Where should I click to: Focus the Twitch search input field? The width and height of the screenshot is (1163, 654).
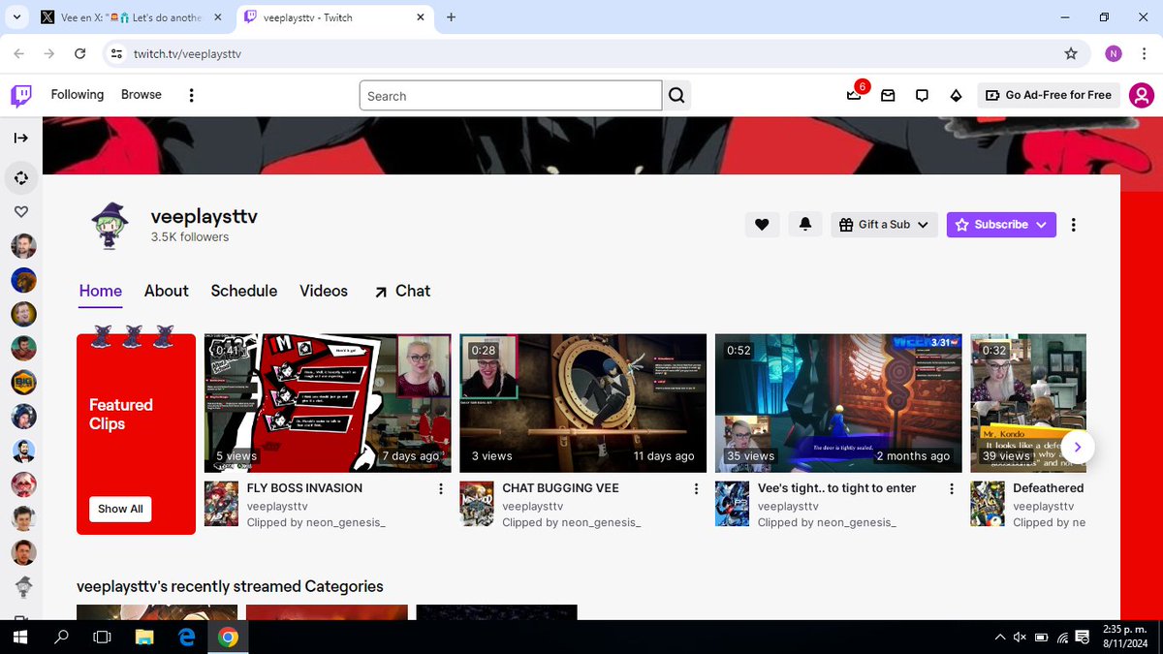(511, 95)
